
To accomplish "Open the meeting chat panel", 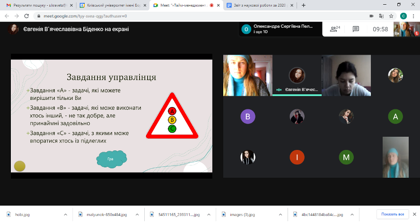I will (x=356, y=29).
